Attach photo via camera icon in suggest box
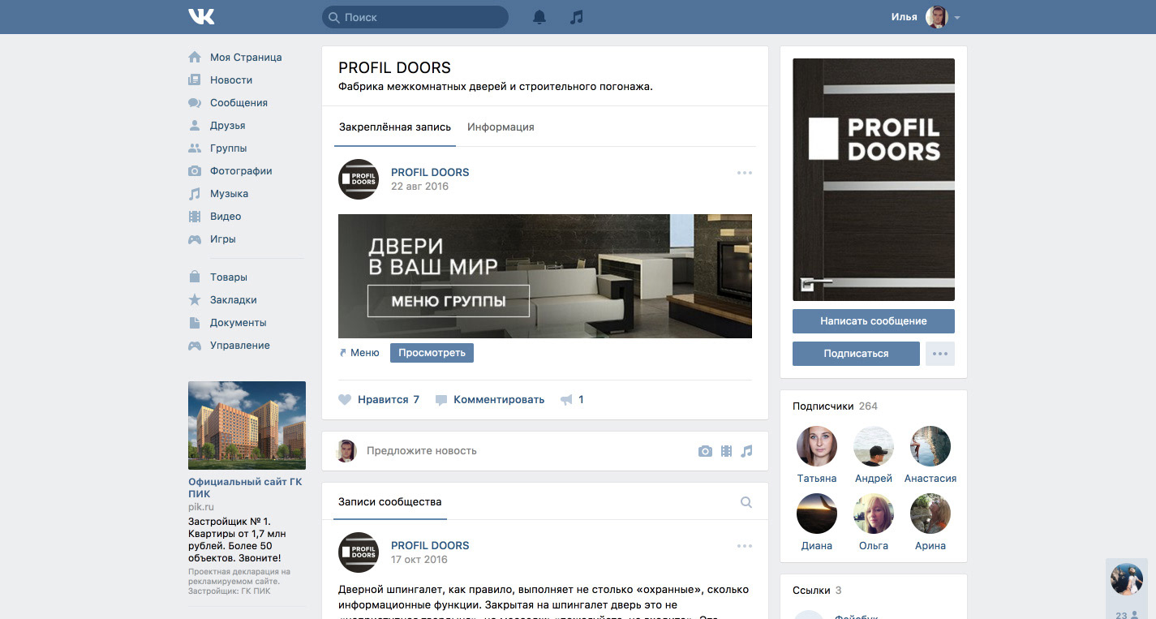Image resolution: width=1156 pixels, height=619 pixels. pyautogui.click(x=705, y=451)
